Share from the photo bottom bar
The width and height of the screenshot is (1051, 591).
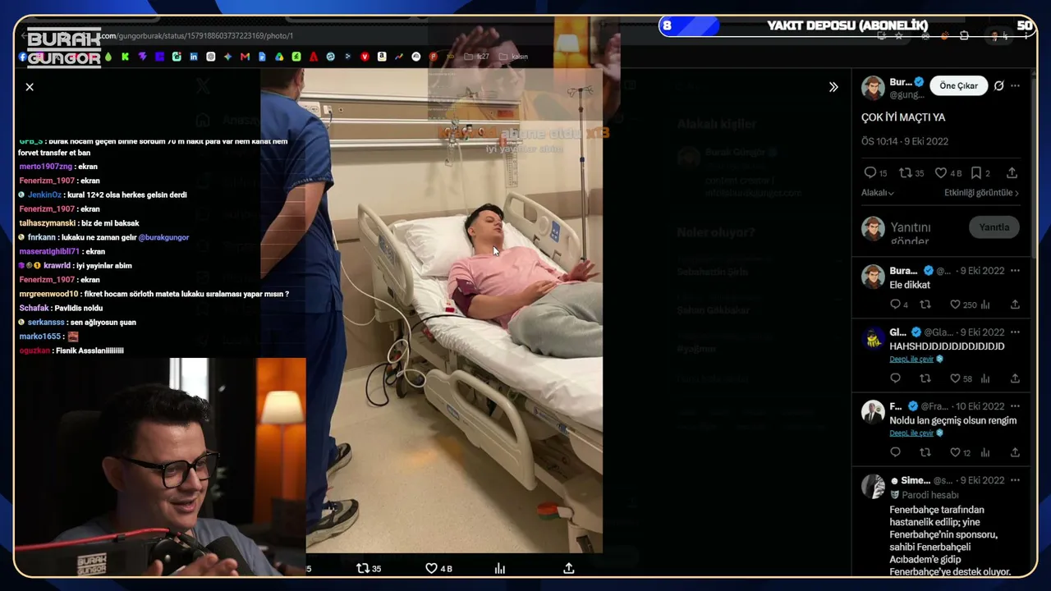pyautogui.click(x=568, y=568)
